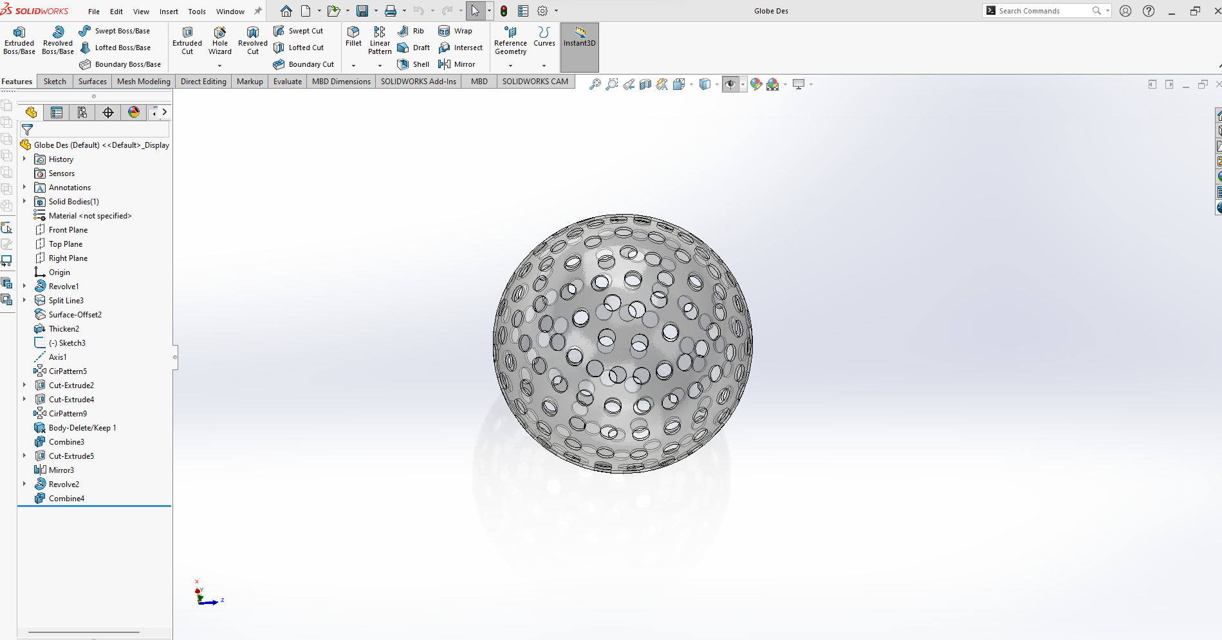Click the Previous View icon
The image size is (1222, 640).
click(x=629, y=84)
